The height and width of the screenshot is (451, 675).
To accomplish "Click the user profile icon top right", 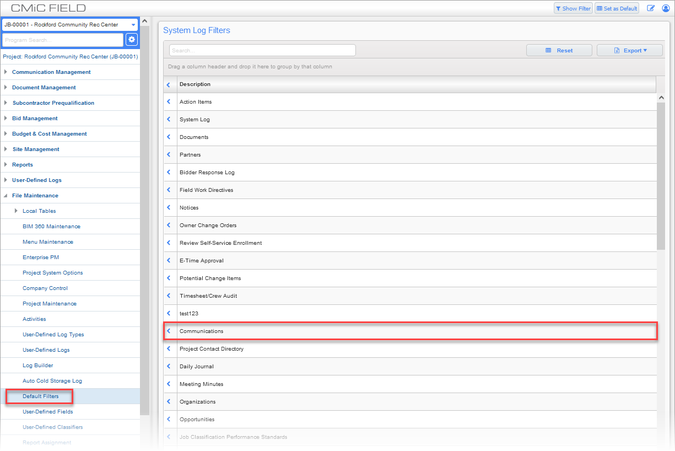I will pyautogui.click(x=666, y=8).
